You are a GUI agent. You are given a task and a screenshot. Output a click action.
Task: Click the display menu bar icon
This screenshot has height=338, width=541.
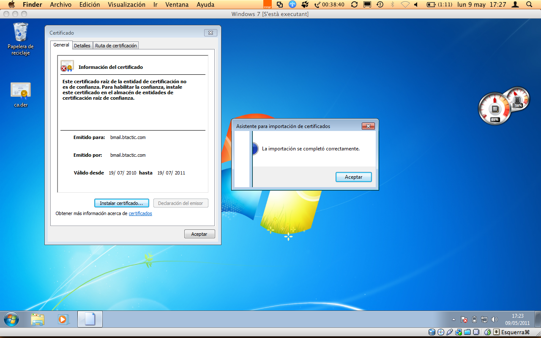(x=367, y=5)
